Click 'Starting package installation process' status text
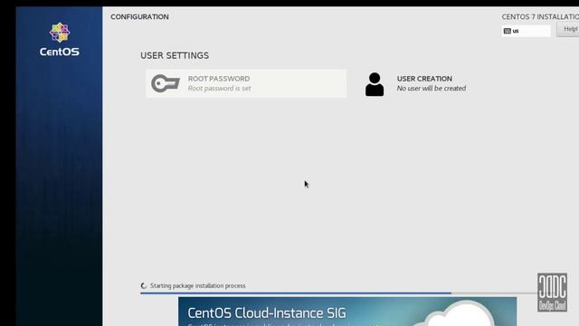Image resolution: width=579 pixels, height=326 pixels. click(x=197, y=286)
